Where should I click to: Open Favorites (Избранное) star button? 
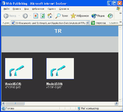point(80,16)
